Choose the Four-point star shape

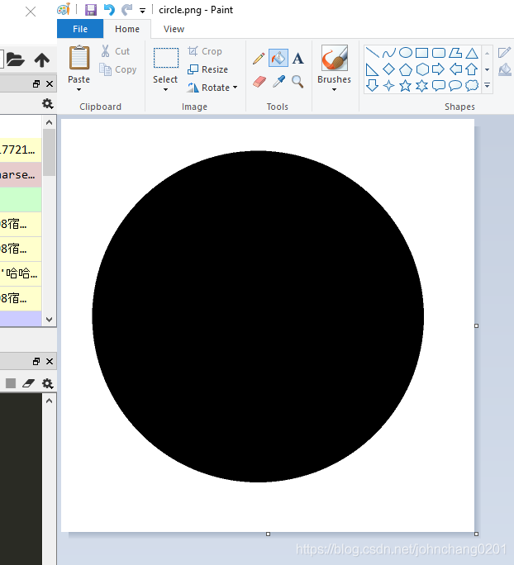(389, 86)
